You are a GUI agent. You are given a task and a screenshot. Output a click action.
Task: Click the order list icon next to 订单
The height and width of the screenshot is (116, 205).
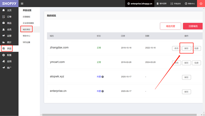pos(4,17)
